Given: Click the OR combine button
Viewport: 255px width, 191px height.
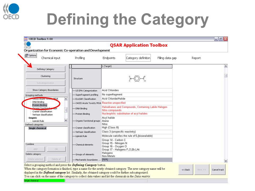Looking at the screenshot, I should 56,149.
